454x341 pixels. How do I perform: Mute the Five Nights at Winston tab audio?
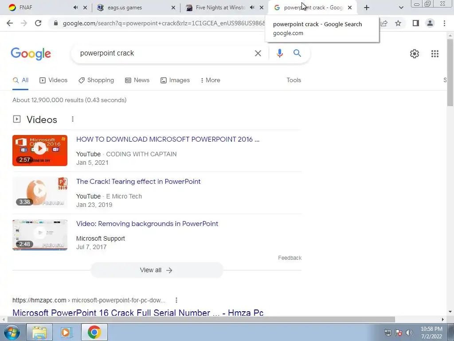tap(252, 8)
